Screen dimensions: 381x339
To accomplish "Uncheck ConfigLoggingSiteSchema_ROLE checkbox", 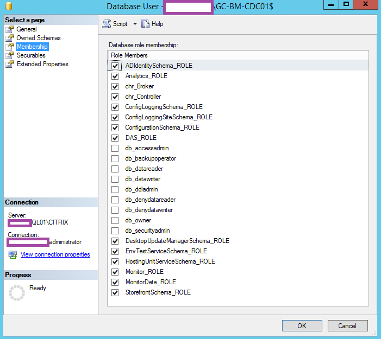I will (x=115, y=117).
